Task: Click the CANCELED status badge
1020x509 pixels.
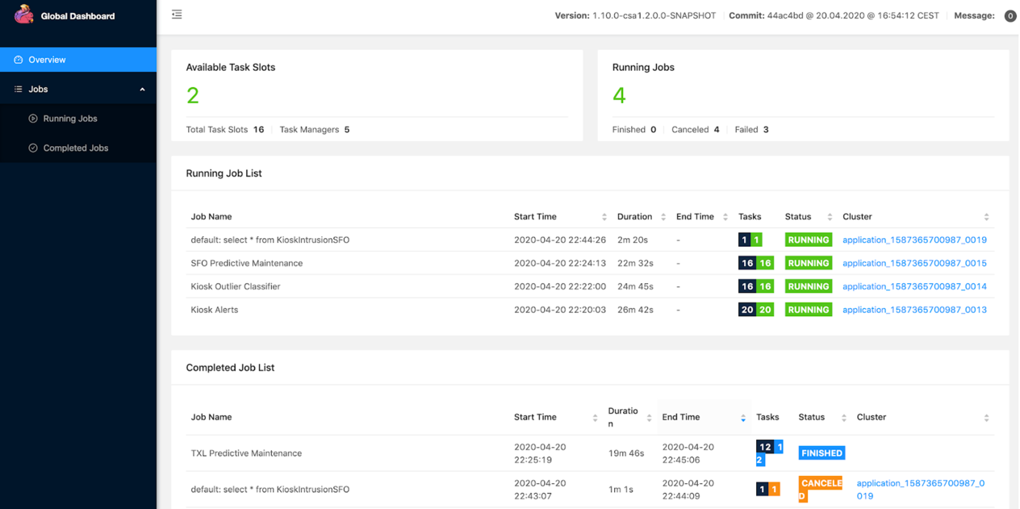Action: 820,488
